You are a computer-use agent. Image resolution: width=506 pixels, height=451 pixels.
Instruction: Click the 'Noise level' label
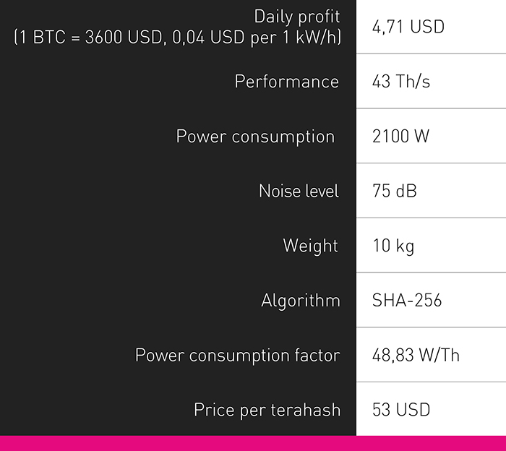299,192
